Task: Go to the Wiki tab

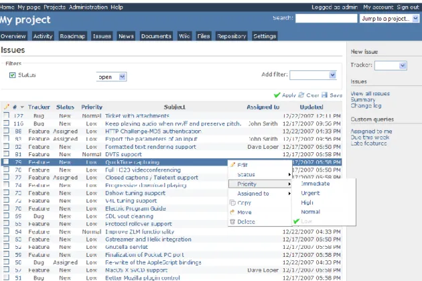Action: (184, 36)
